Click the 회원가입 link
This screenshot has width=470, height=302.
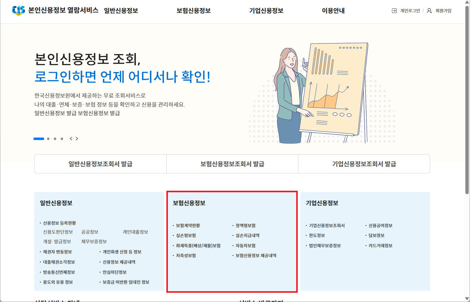coord(443,11)
